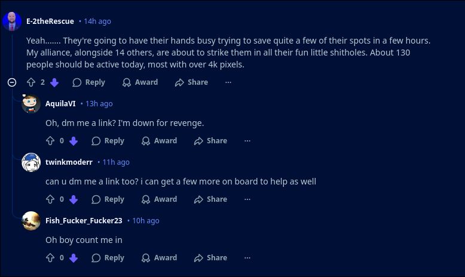Open more options on twinkmoderr's comment
Image resolution: width=465 pixels, height=277 pixels.
point(247,199)
